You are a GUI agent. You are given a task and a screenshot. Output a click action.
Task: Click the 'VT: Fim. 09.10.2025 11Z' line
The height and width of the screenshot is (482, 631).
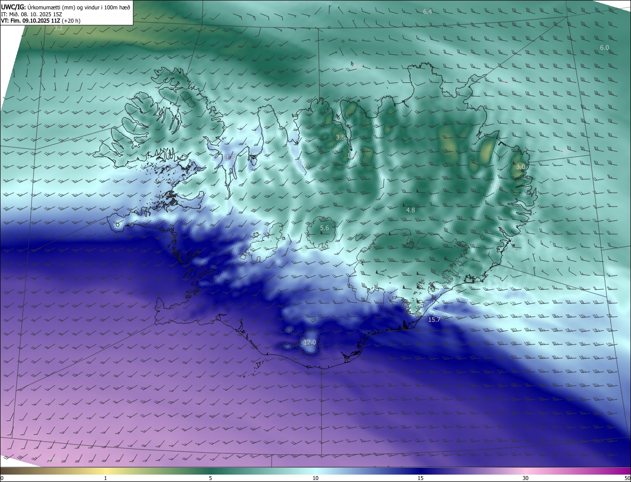click(40, 21)
